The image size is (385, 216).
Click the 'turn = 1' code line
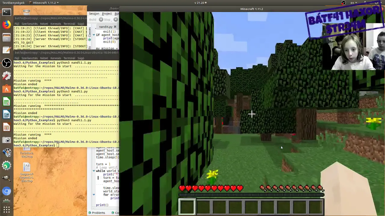pyautogui.click(x=103, y=164)
